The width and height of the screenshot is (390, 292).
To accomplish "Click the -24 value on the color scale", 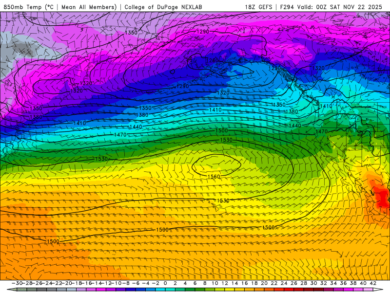I will [x=47, y=283].
